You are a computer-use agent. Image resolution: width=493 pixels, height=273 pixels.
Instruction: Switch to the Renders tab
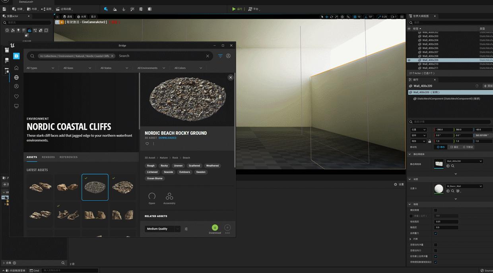coord(48,157)
